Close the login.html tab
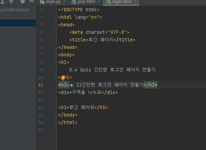The height and width of the screenshot is (150, 206). point(135,1)
